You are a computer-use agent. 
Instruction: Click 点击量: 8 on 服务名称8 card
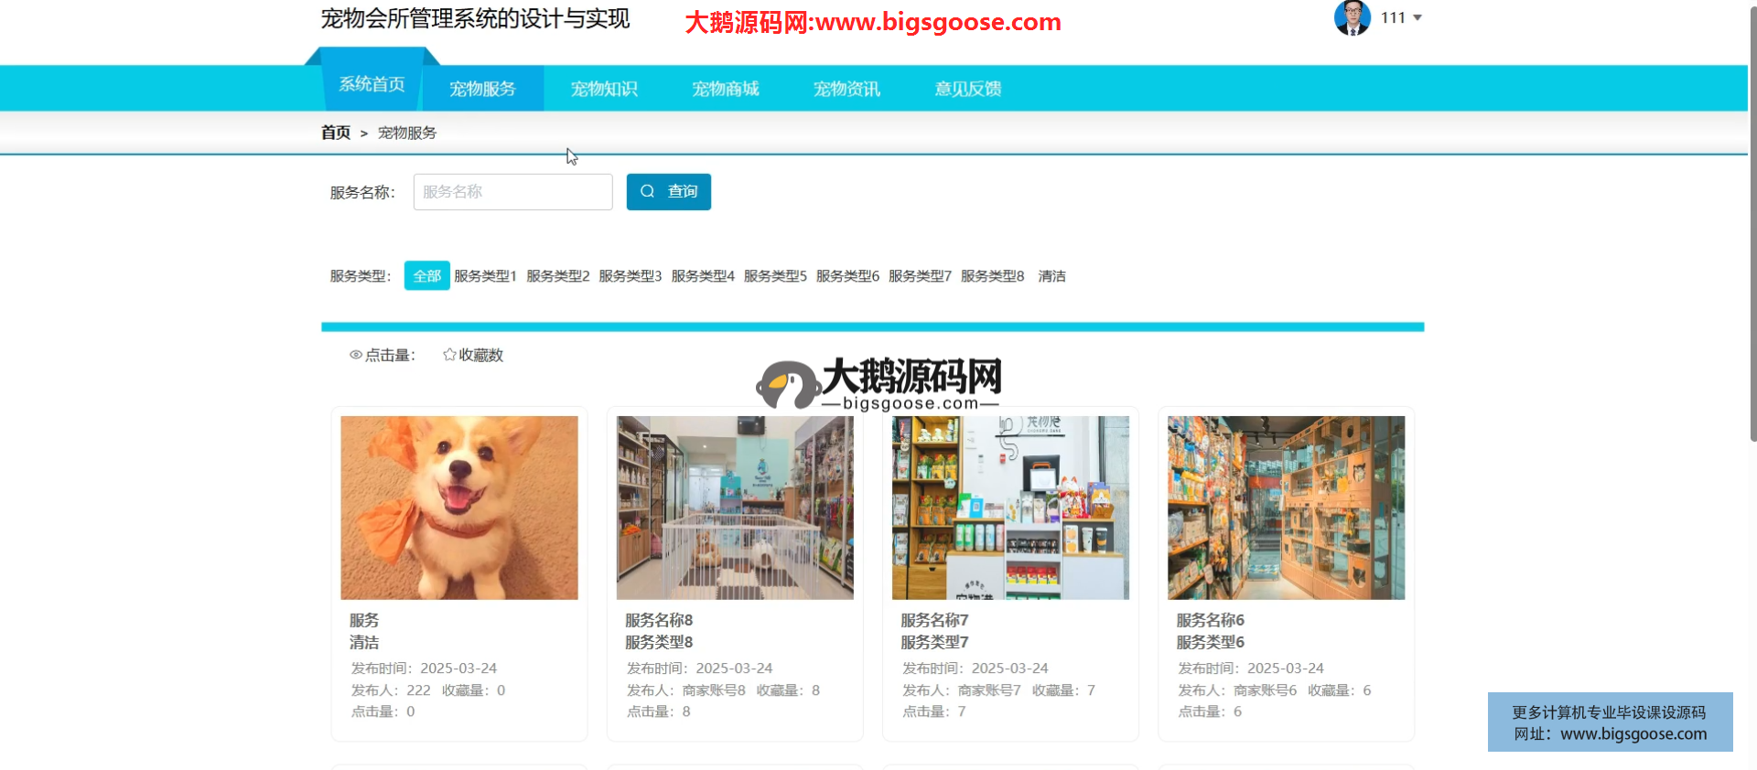(659, 711)
